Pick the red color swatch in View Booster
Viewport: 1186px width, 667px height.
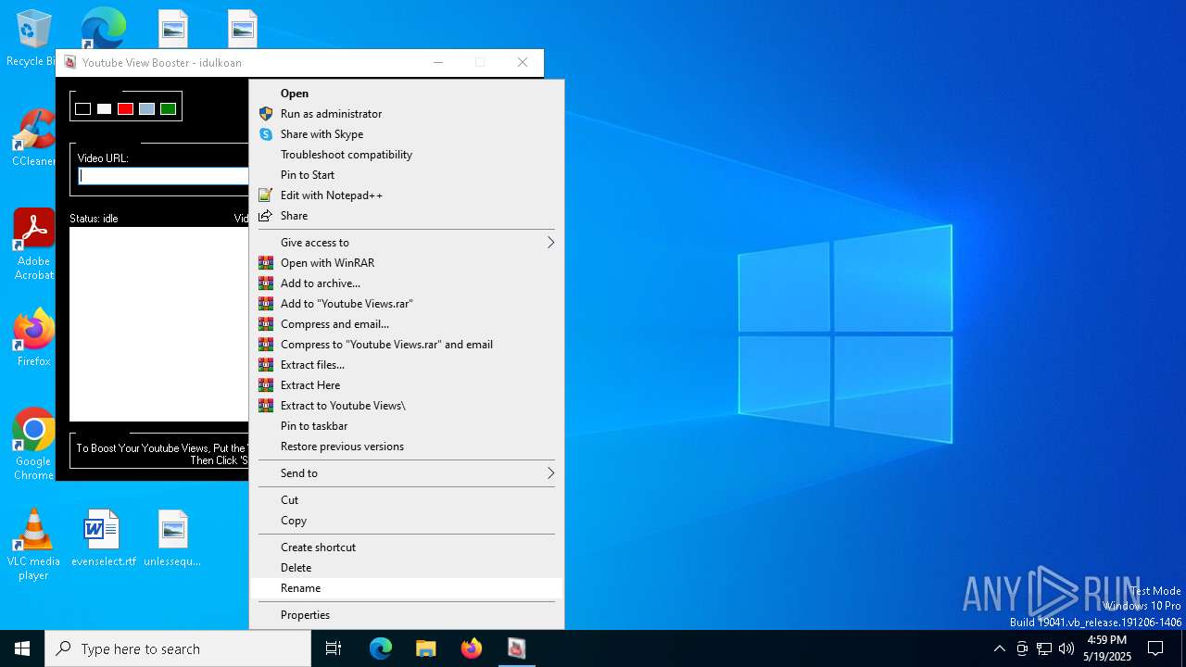tap(125, 108)
